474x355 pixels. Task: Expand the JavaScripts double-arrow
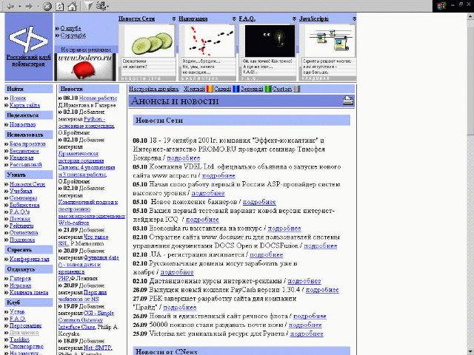354,18
